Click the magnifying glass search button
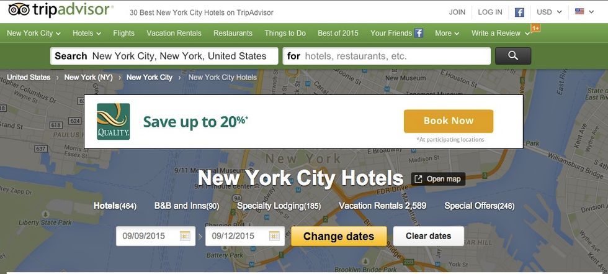 (x=513, y=56)
